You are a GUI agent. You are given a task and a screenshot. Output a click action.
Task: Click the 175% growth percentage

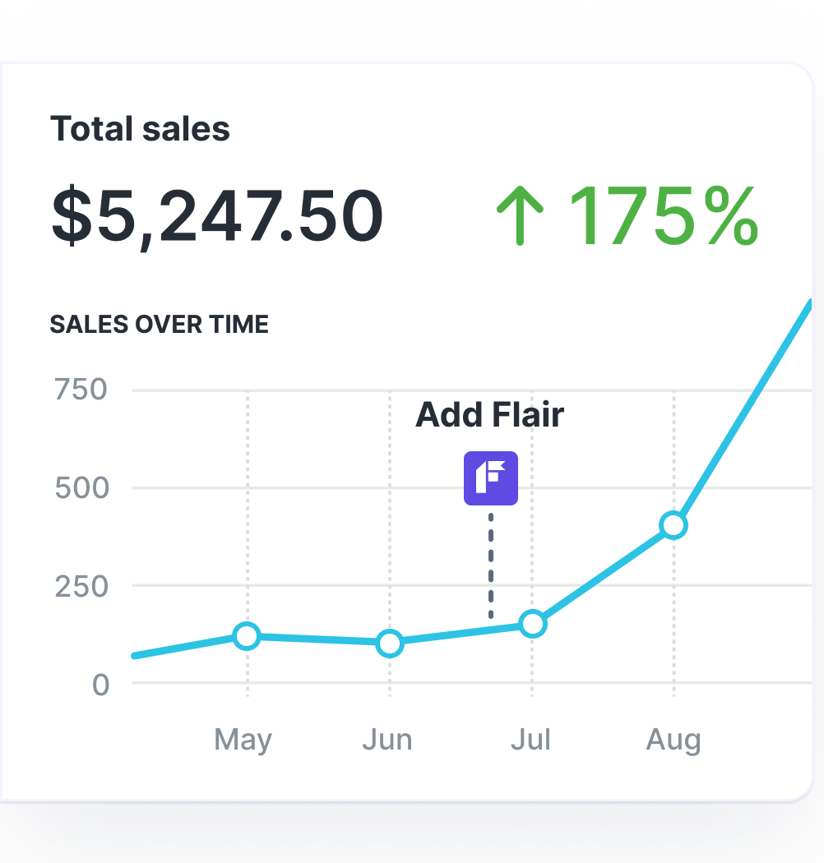(x=663, y=216)
